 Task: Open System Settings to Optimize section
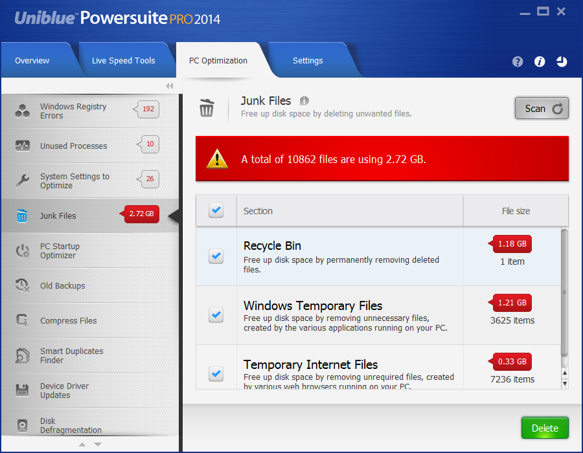[x=90, y=181]
